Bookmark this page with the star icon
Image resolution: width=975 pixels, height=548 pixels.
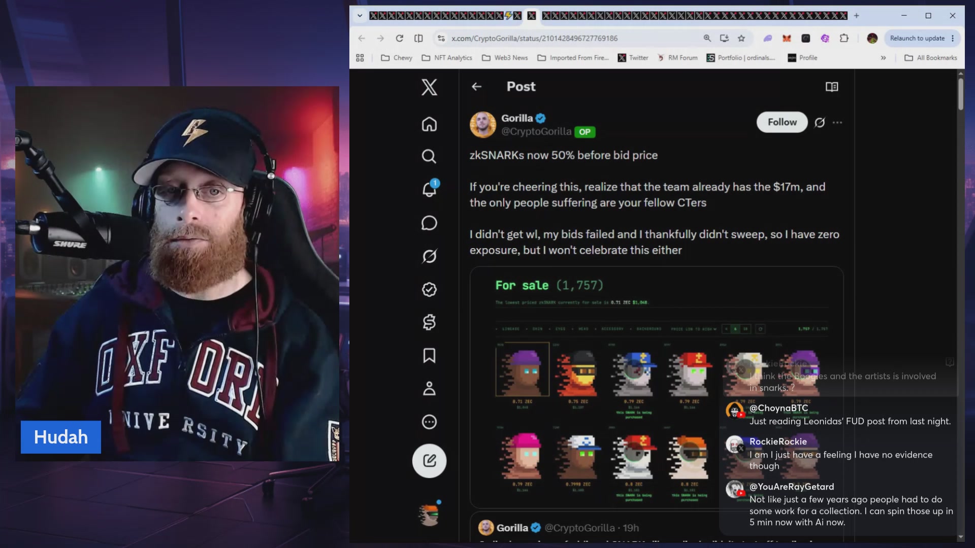click(x=741, y=38)
